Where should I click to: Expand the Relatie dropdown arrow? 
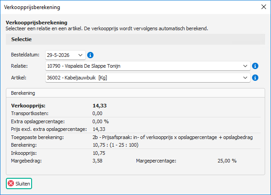pyautogui.click(x=245, y=66)
